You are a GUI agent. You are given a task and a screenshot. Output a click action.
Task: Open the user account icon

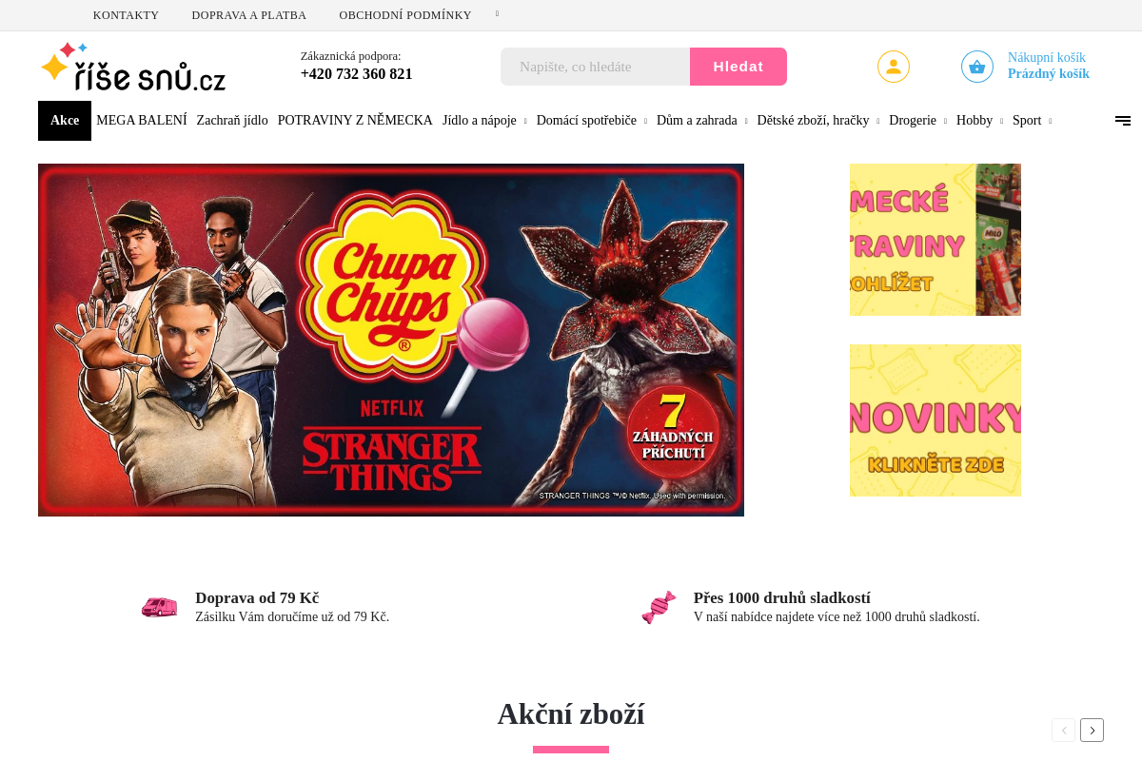[893, 67]
